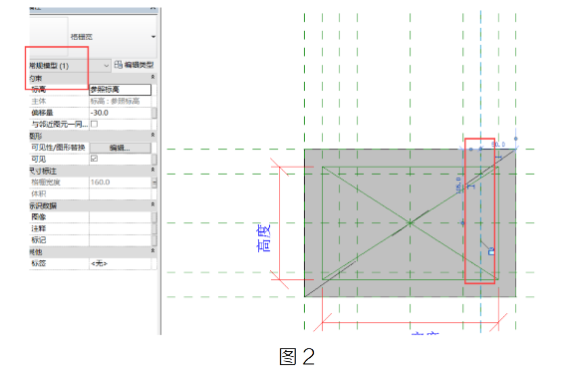Click the blue grip dot above the top-right corner
The image size is (575, 374).
(515, 139)
